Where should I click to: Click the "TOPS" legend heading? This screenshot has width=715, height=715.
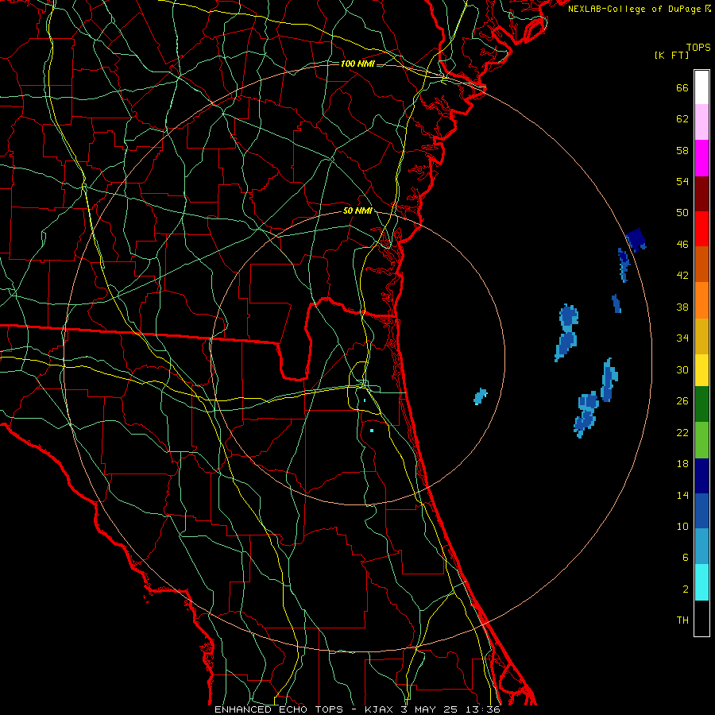698,48
